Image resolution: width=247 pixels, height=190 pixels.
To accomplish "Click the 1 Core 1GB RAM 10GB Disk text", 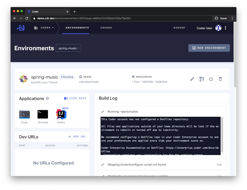I will [150, 82].
